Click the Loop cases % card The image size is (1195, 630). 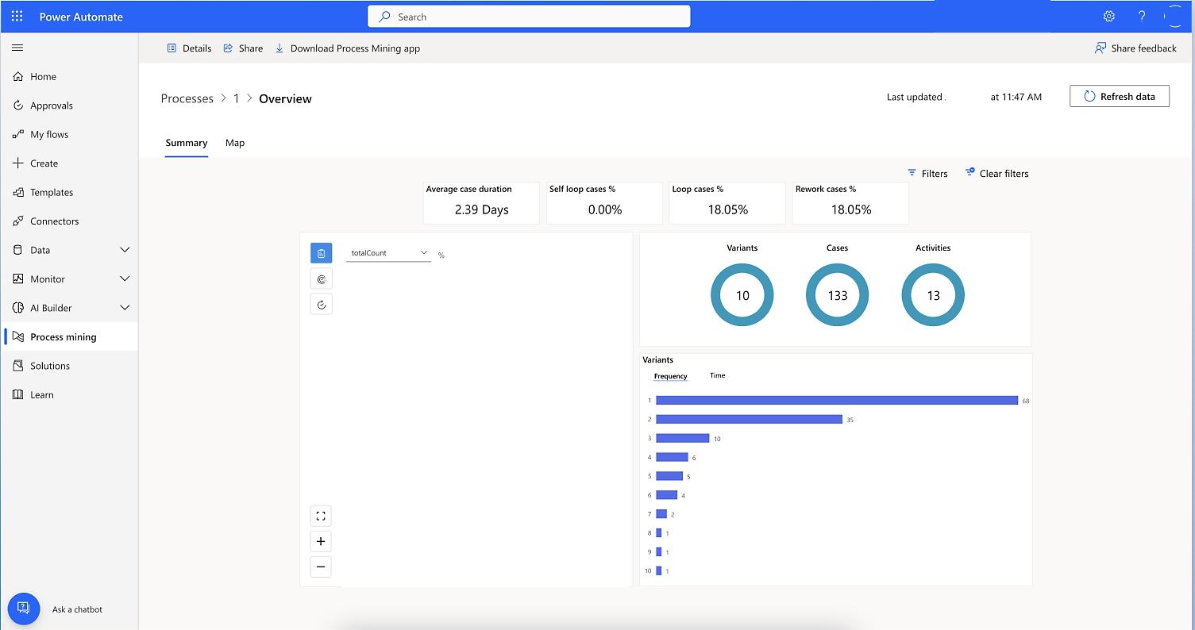pyautogui.click(x=727, y=203)
